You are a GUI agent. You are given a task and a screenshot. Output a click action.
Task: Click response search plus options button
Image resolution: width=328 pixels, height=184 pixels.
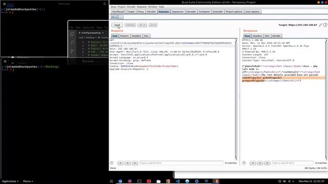[260, 163]
